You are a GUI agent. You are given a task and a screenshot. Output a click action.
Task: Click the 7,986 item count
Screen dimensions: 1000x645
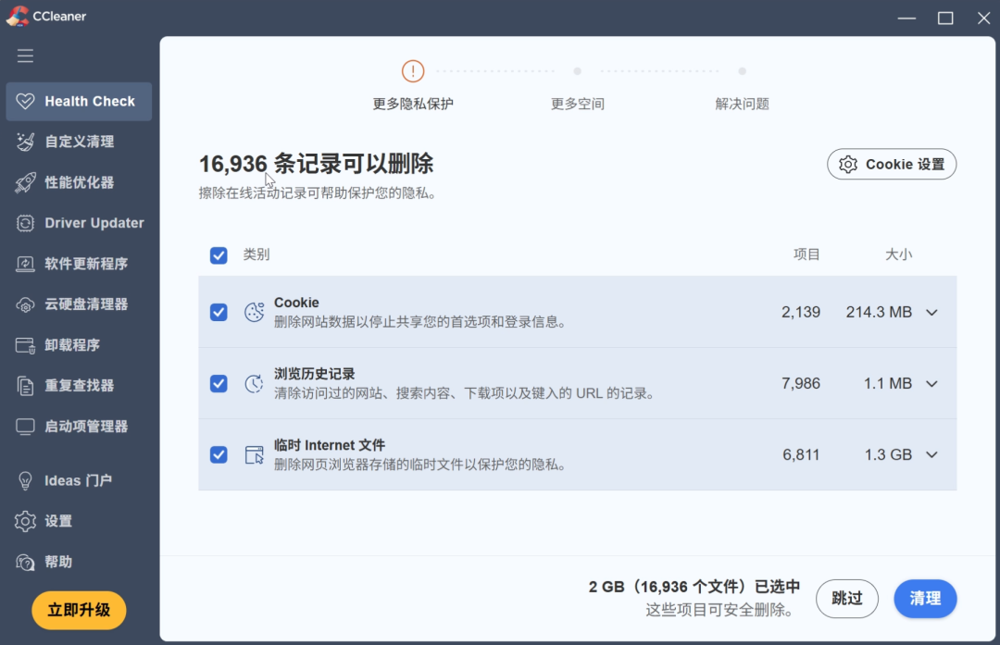801,384
